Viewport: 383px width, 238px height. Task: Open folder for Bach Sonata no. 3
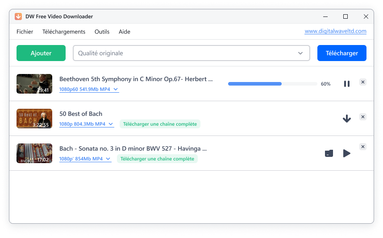click(329, 153)
